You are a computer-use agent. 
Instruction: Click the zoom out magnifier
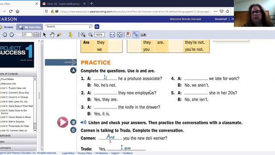(x=90, y=34)
